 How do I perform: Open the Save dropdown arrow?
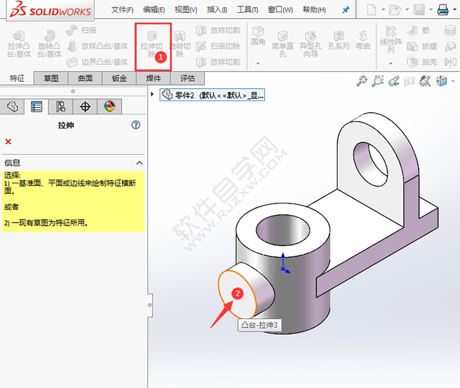tap(430, 10)
